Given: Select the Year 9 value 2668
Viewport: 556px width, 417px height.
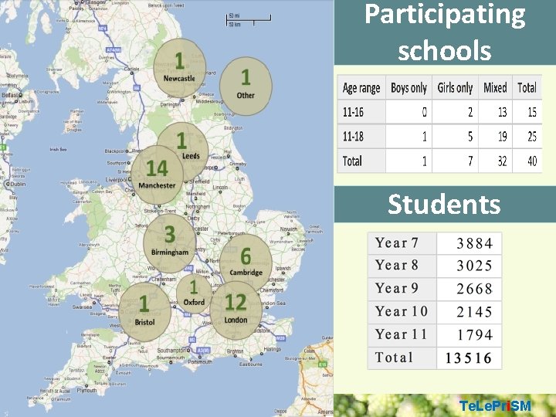Looking at the screenshot, I should click(x=470, y=289).
